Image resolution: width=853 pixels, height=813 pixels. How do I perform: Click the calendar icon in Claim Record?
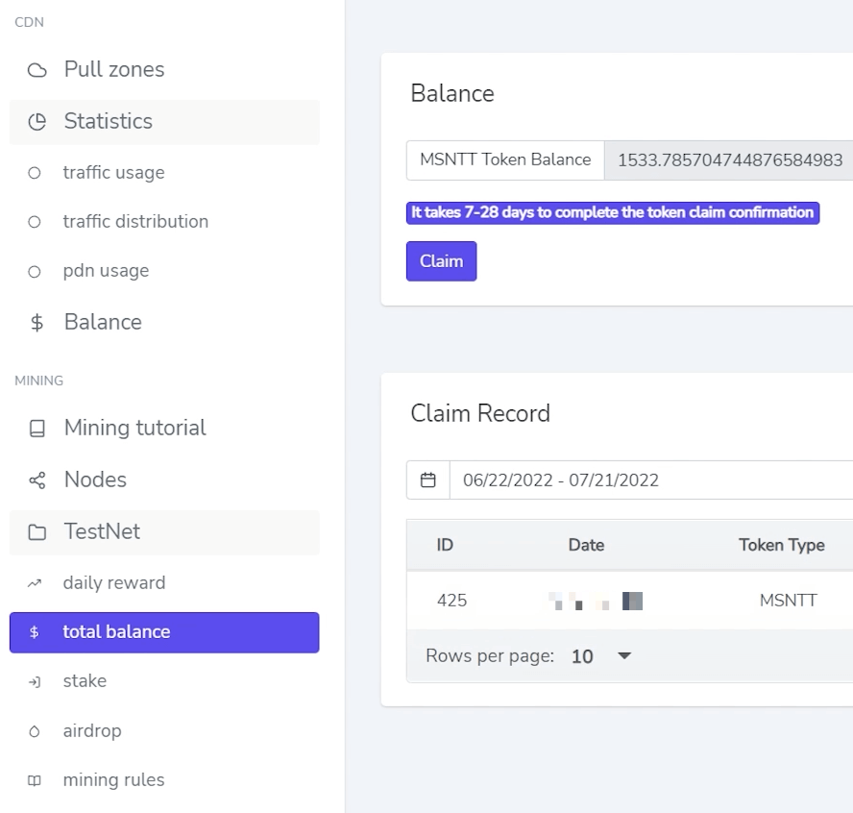coord(428,480)
